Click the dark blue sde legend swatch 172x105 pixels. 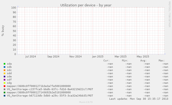(5, 77)
